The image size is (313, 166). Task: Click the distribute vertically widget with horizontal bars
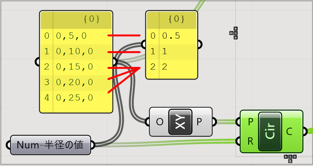click(290, 161)
